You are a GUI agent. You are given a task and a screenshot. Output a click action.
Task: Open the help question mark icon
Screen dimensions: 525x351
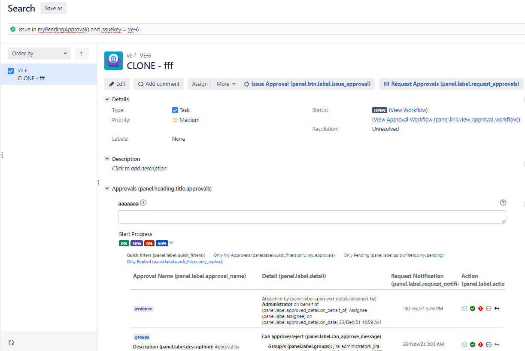tap(503, 203)
